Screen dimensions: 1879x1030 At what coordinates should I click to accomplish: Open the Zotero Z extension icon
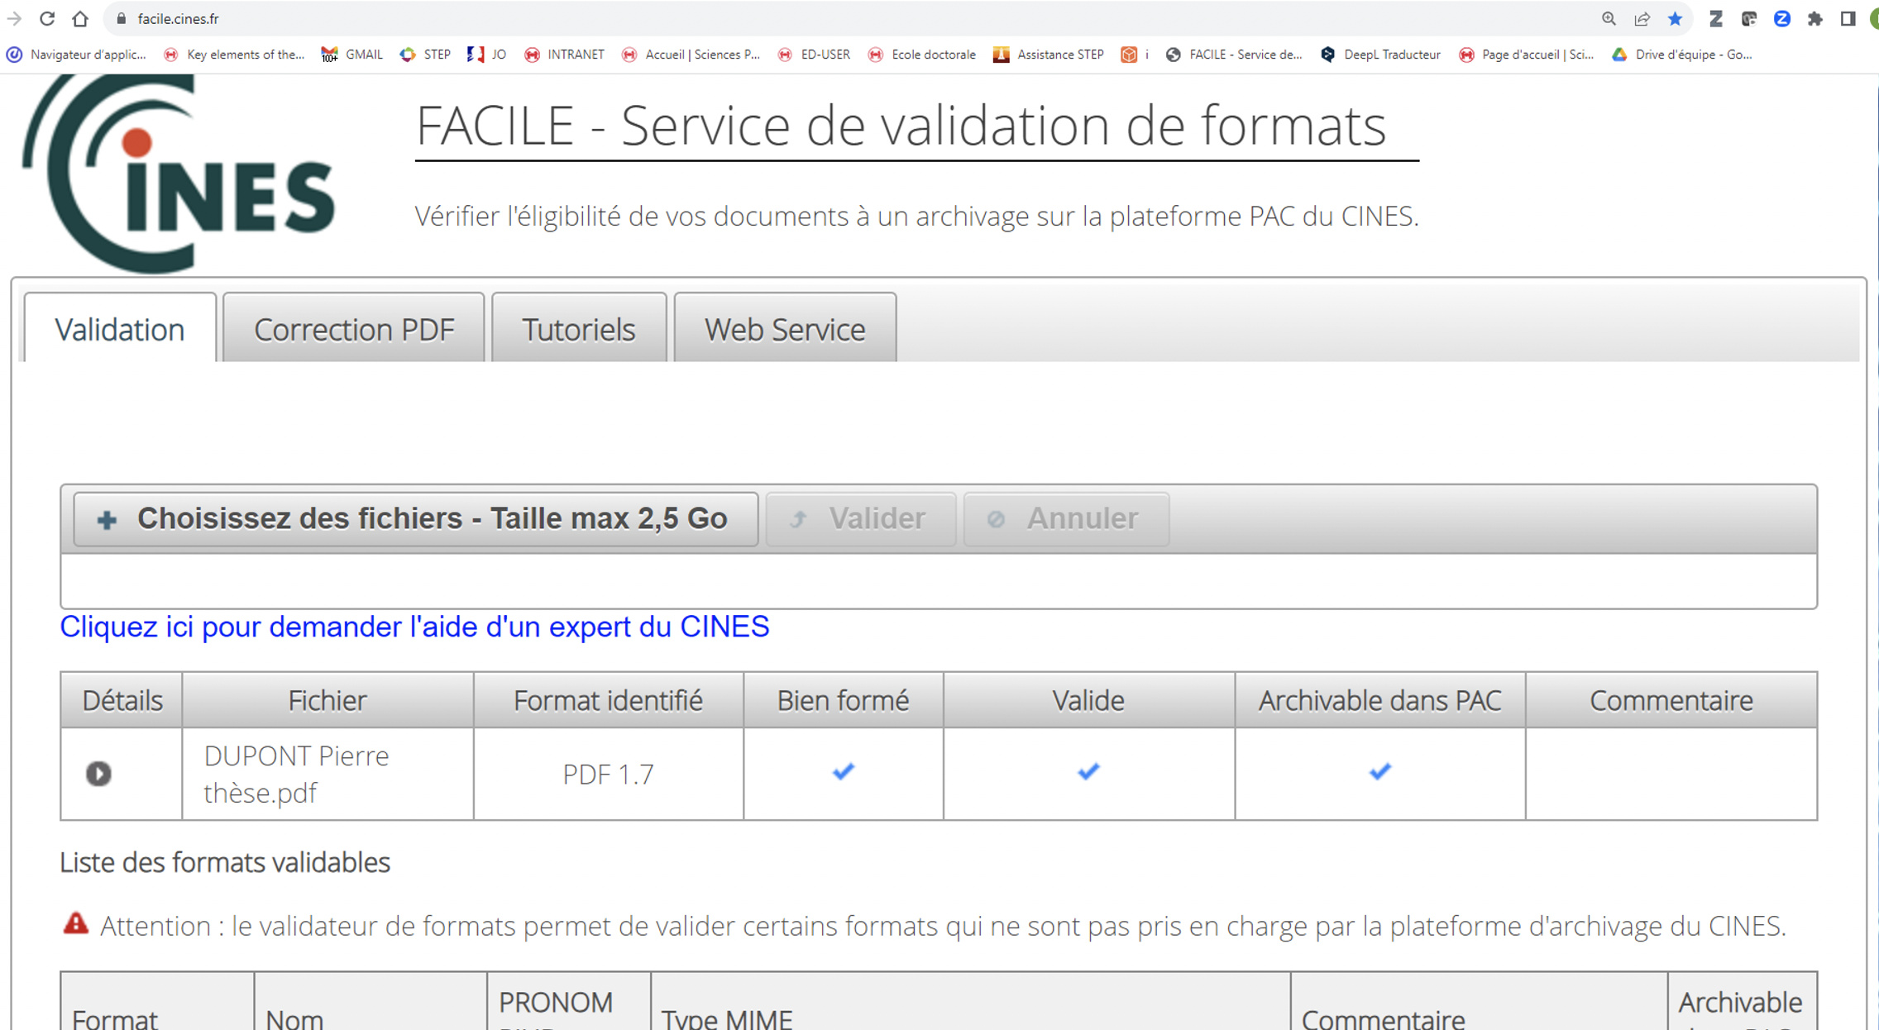(1716, 18)
